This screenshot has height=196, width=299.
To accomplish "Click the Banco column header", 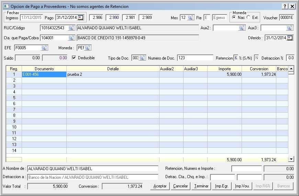I will [x=282, y=69].
